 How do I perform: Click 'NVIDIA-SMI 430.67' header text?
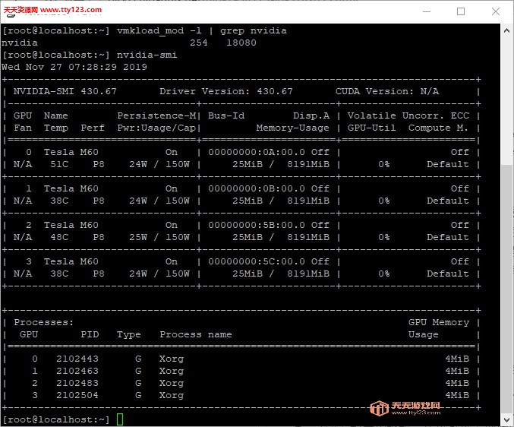[x=65, y=91]
